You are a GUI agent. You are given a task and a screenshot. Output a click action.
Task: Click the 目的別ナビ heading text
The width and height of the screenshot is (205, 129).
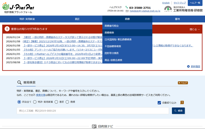[106, 126]
